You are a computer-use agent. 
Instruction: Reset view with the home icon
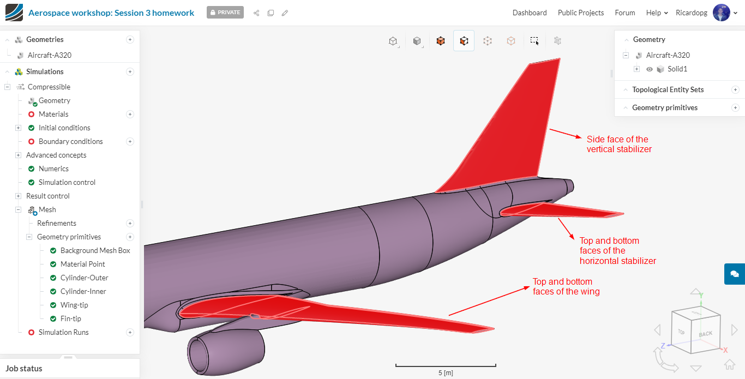[729, 365]
